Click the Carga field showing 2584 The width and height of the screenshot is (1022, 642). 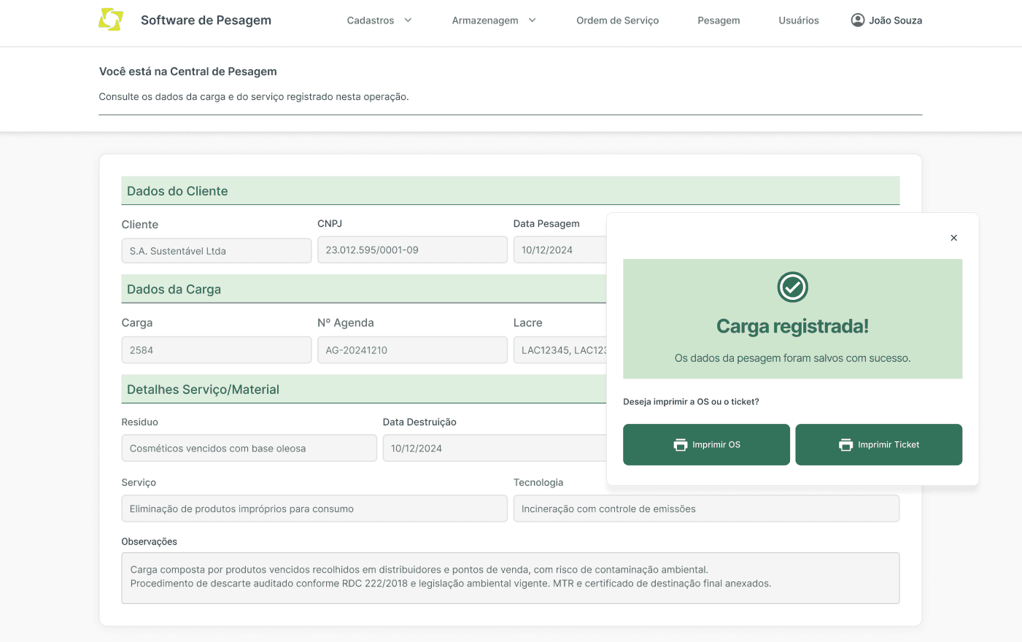click(217, 350)
